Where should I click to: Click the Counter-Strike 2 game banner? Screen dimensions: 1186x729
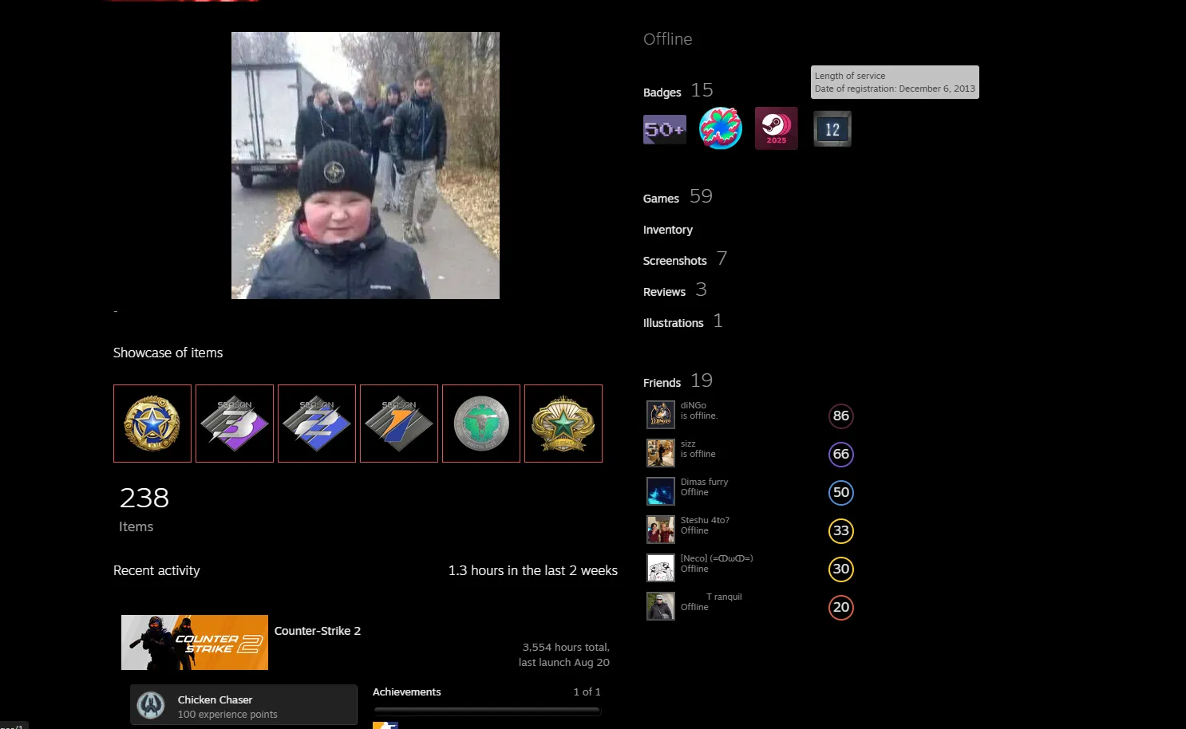coord(195,642)
